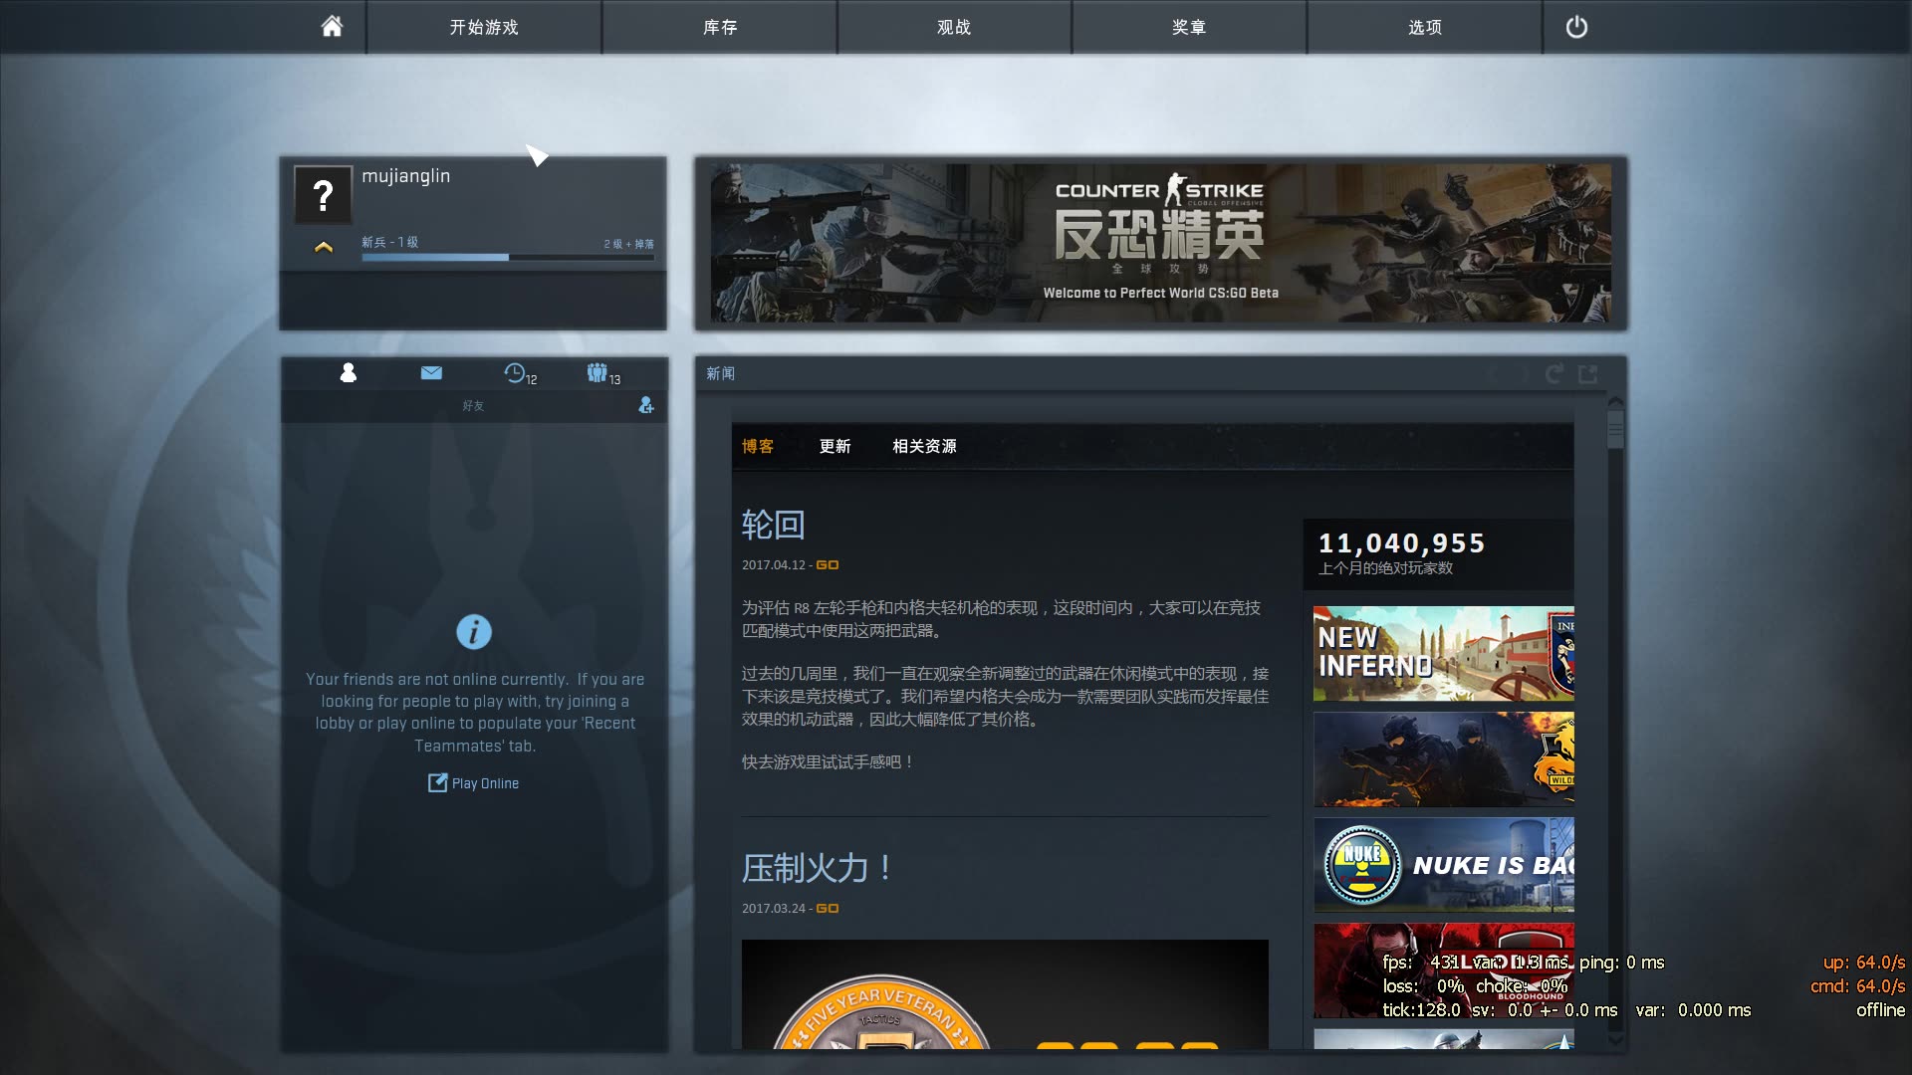
Task: Switch to the 相关资源 tab
Action: [x=924, y=447]
